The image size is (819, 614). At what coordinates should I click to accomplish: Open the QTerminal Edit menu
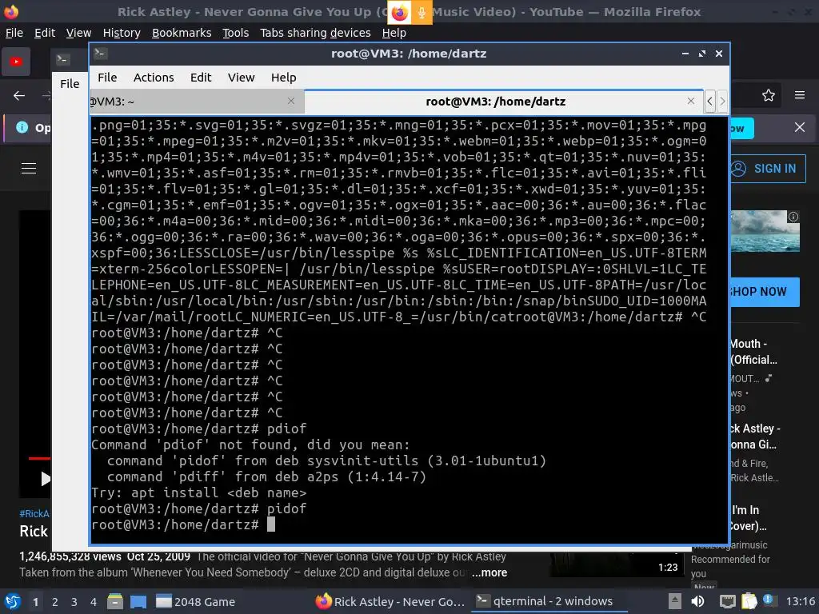pos(201,78)
